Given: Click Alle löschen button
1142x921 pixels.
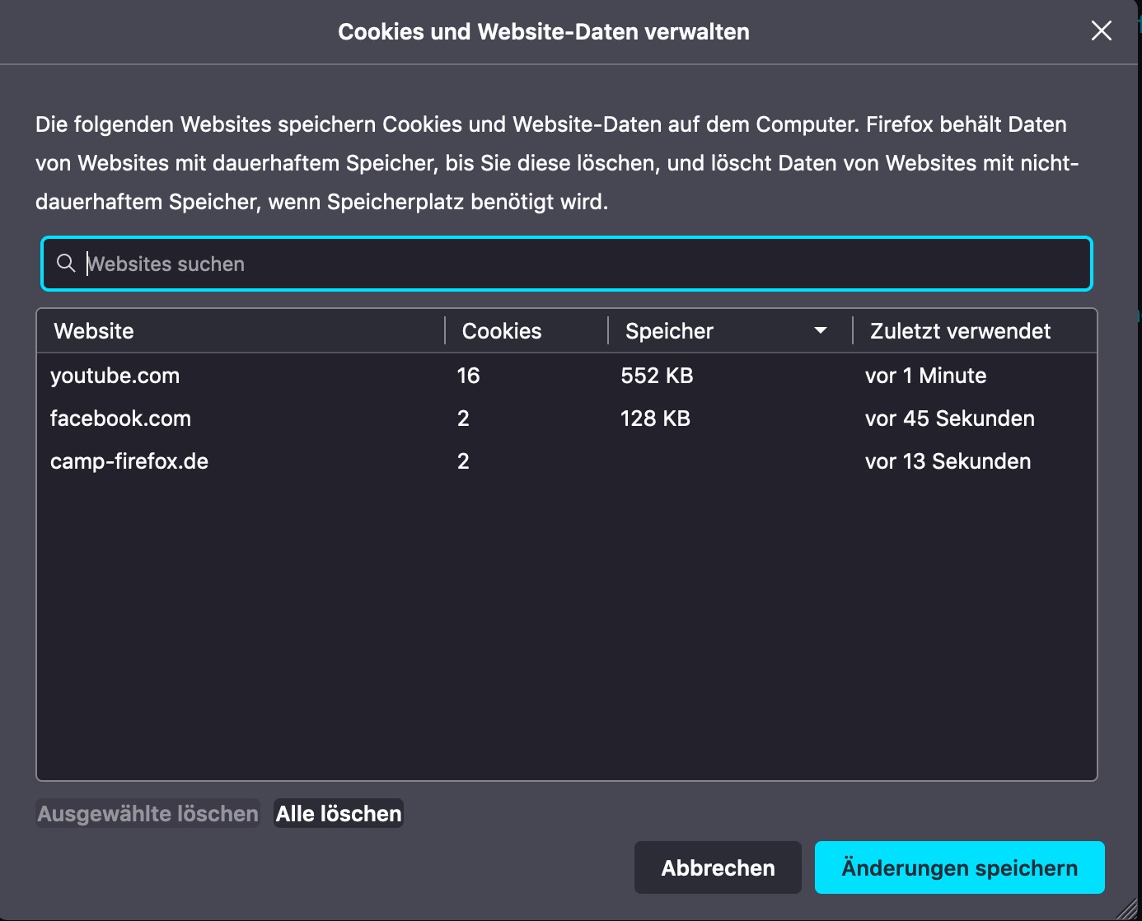Looking at the screenshot, I should point(339,814).
